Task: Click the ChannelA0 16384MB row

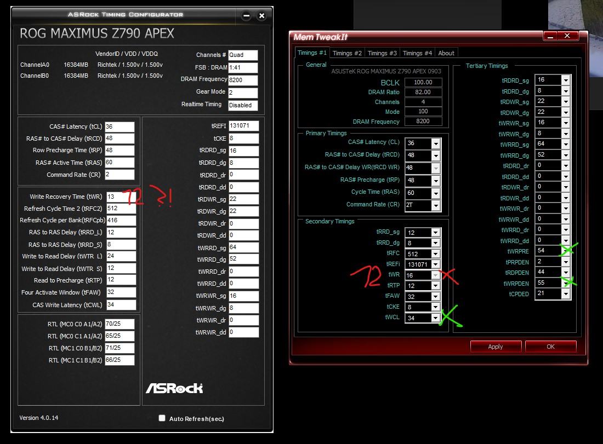Action: click(92, 65)
